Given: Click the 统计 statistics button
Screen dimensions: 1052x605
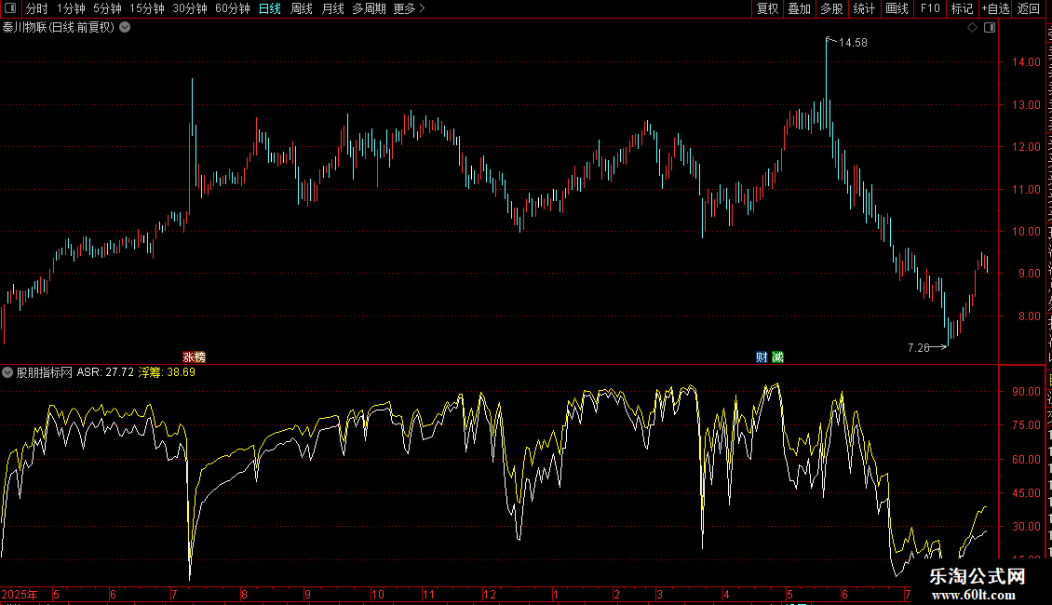Looking at the screenshot, I should pos(863,8).
